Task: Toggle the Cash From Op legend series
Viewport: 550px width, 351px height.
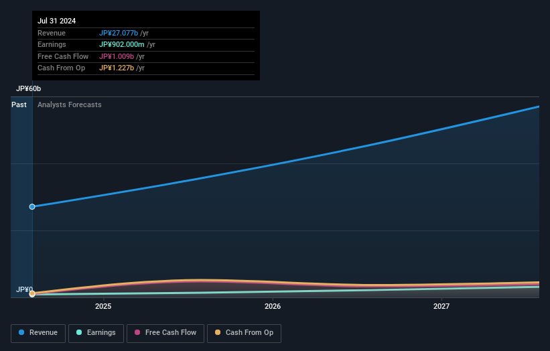Action: (x=244, y=333)
